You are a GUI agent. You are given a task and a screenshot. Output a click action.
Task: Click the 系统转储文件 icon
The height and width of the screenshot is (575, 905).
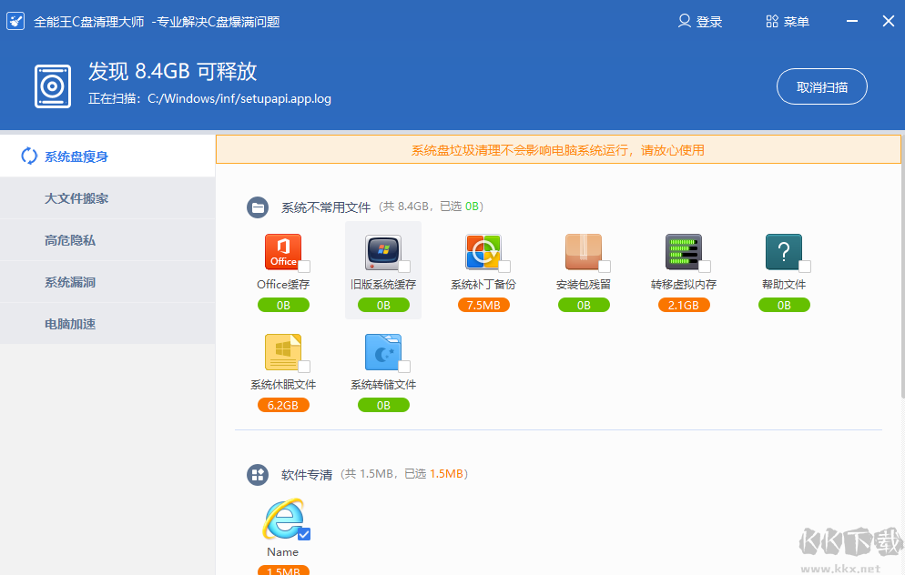(x=383, y=352)
